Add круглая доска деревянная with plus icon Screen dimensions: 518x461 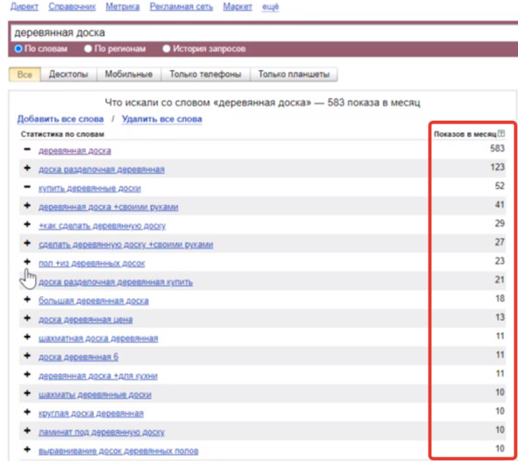[27, 412]
